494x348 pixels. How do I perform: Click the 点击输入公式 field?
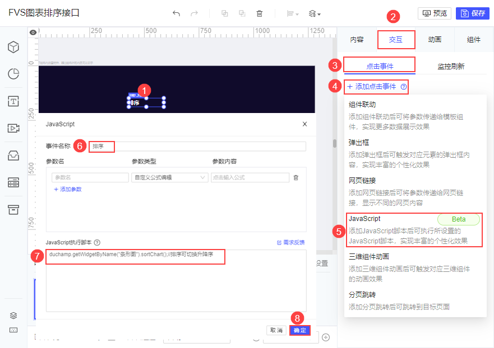(x=250, y=177)
